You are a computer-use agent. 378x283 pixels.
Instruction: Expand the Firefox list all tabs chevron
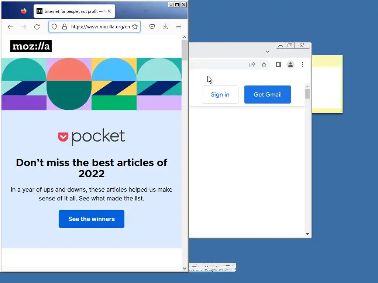146,11
